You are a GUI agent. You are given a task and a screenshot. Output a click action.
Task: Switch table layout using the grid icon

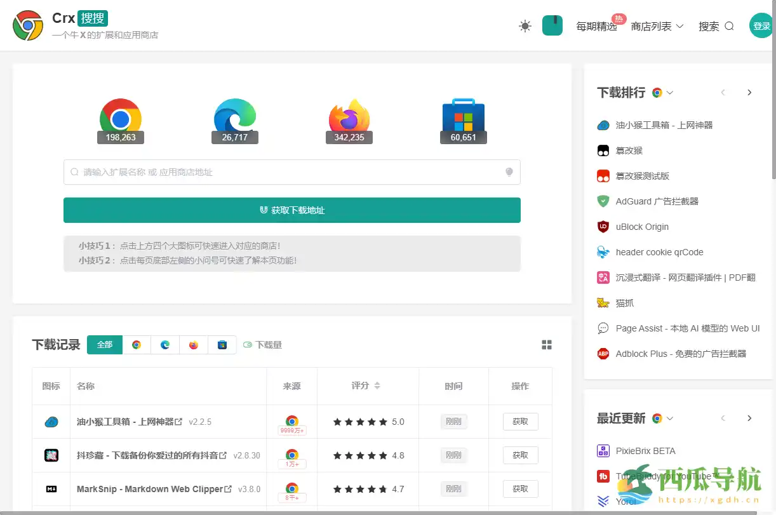coord(547,344)
